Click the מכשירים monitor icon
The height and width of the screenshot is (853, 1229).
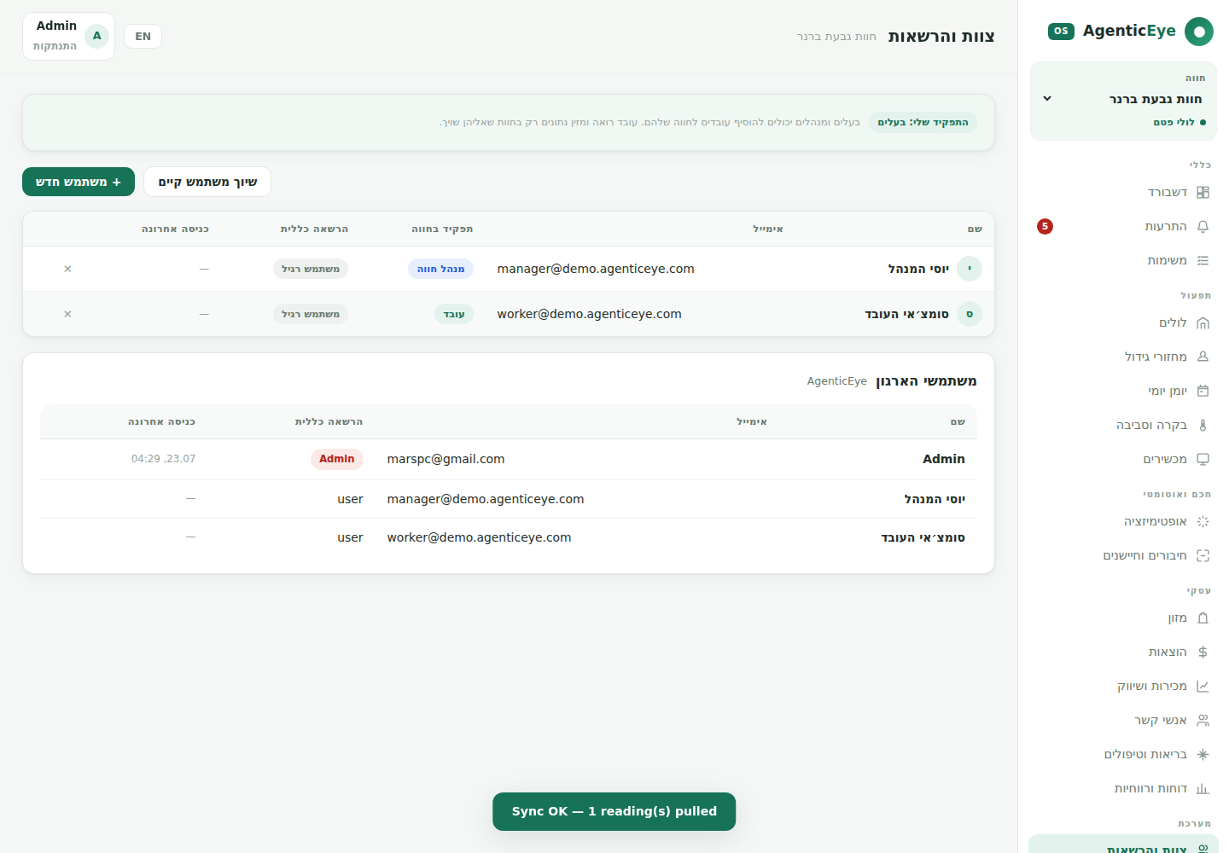(1203, 459)
